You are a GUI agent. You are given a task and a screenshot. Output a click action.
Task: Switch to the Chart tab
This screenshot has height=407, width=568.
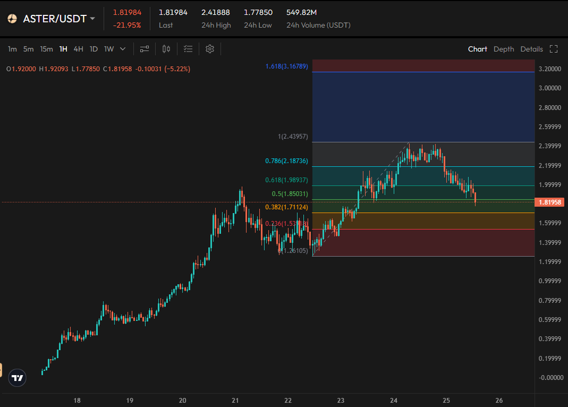tap(477, 49)
